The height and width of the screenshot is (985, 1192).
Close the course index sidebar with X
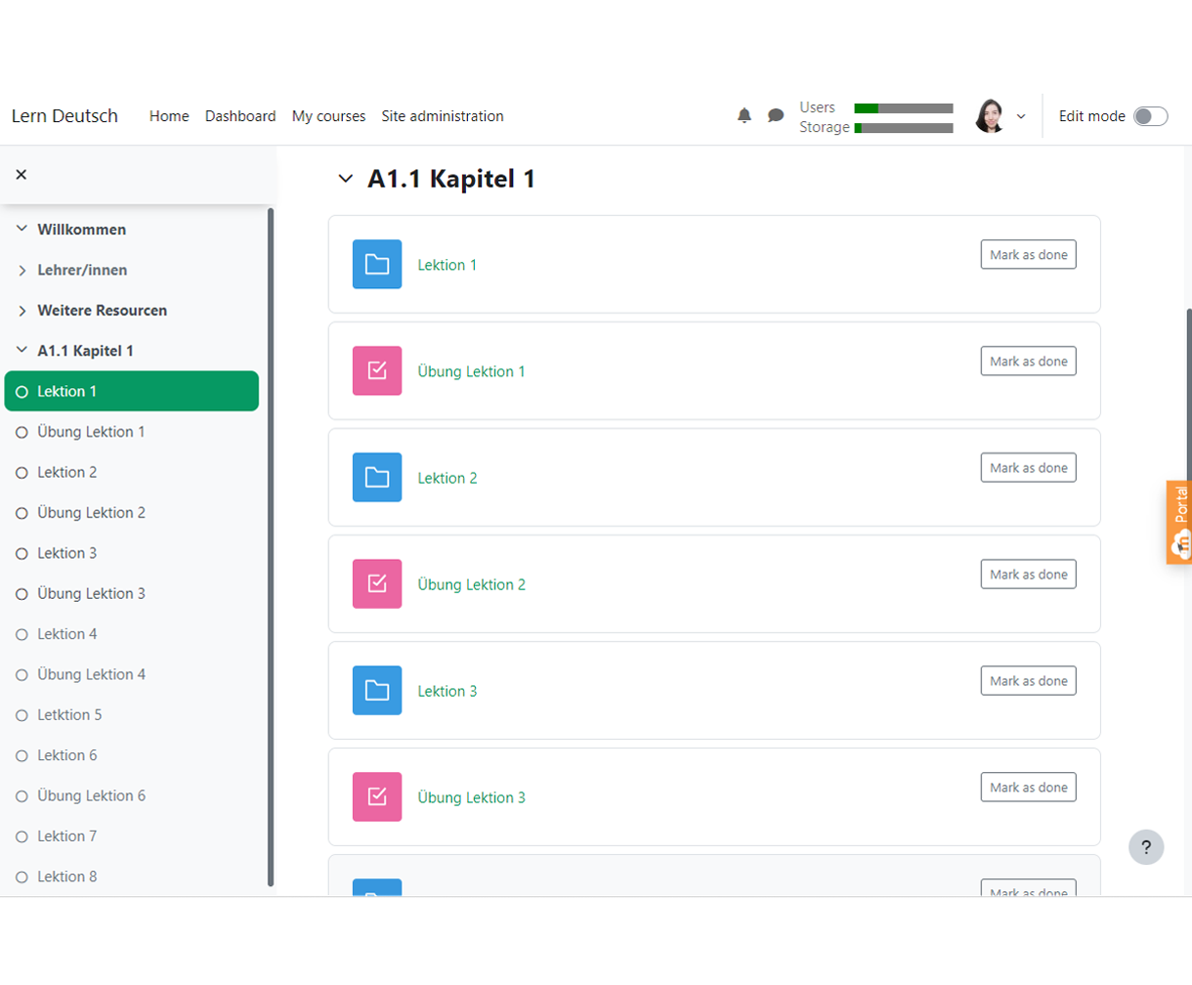coord(21,174)
